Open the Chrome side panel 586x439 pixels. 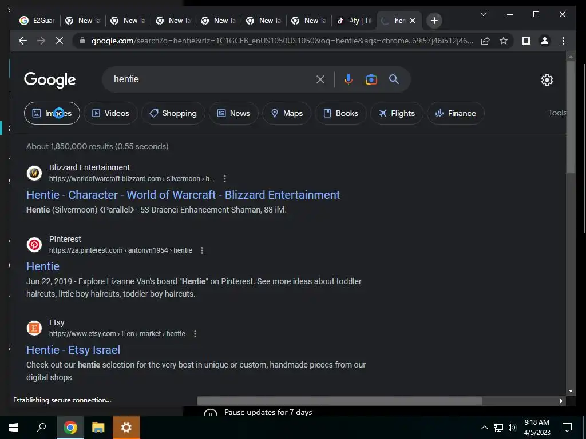[x=526, y=41]
